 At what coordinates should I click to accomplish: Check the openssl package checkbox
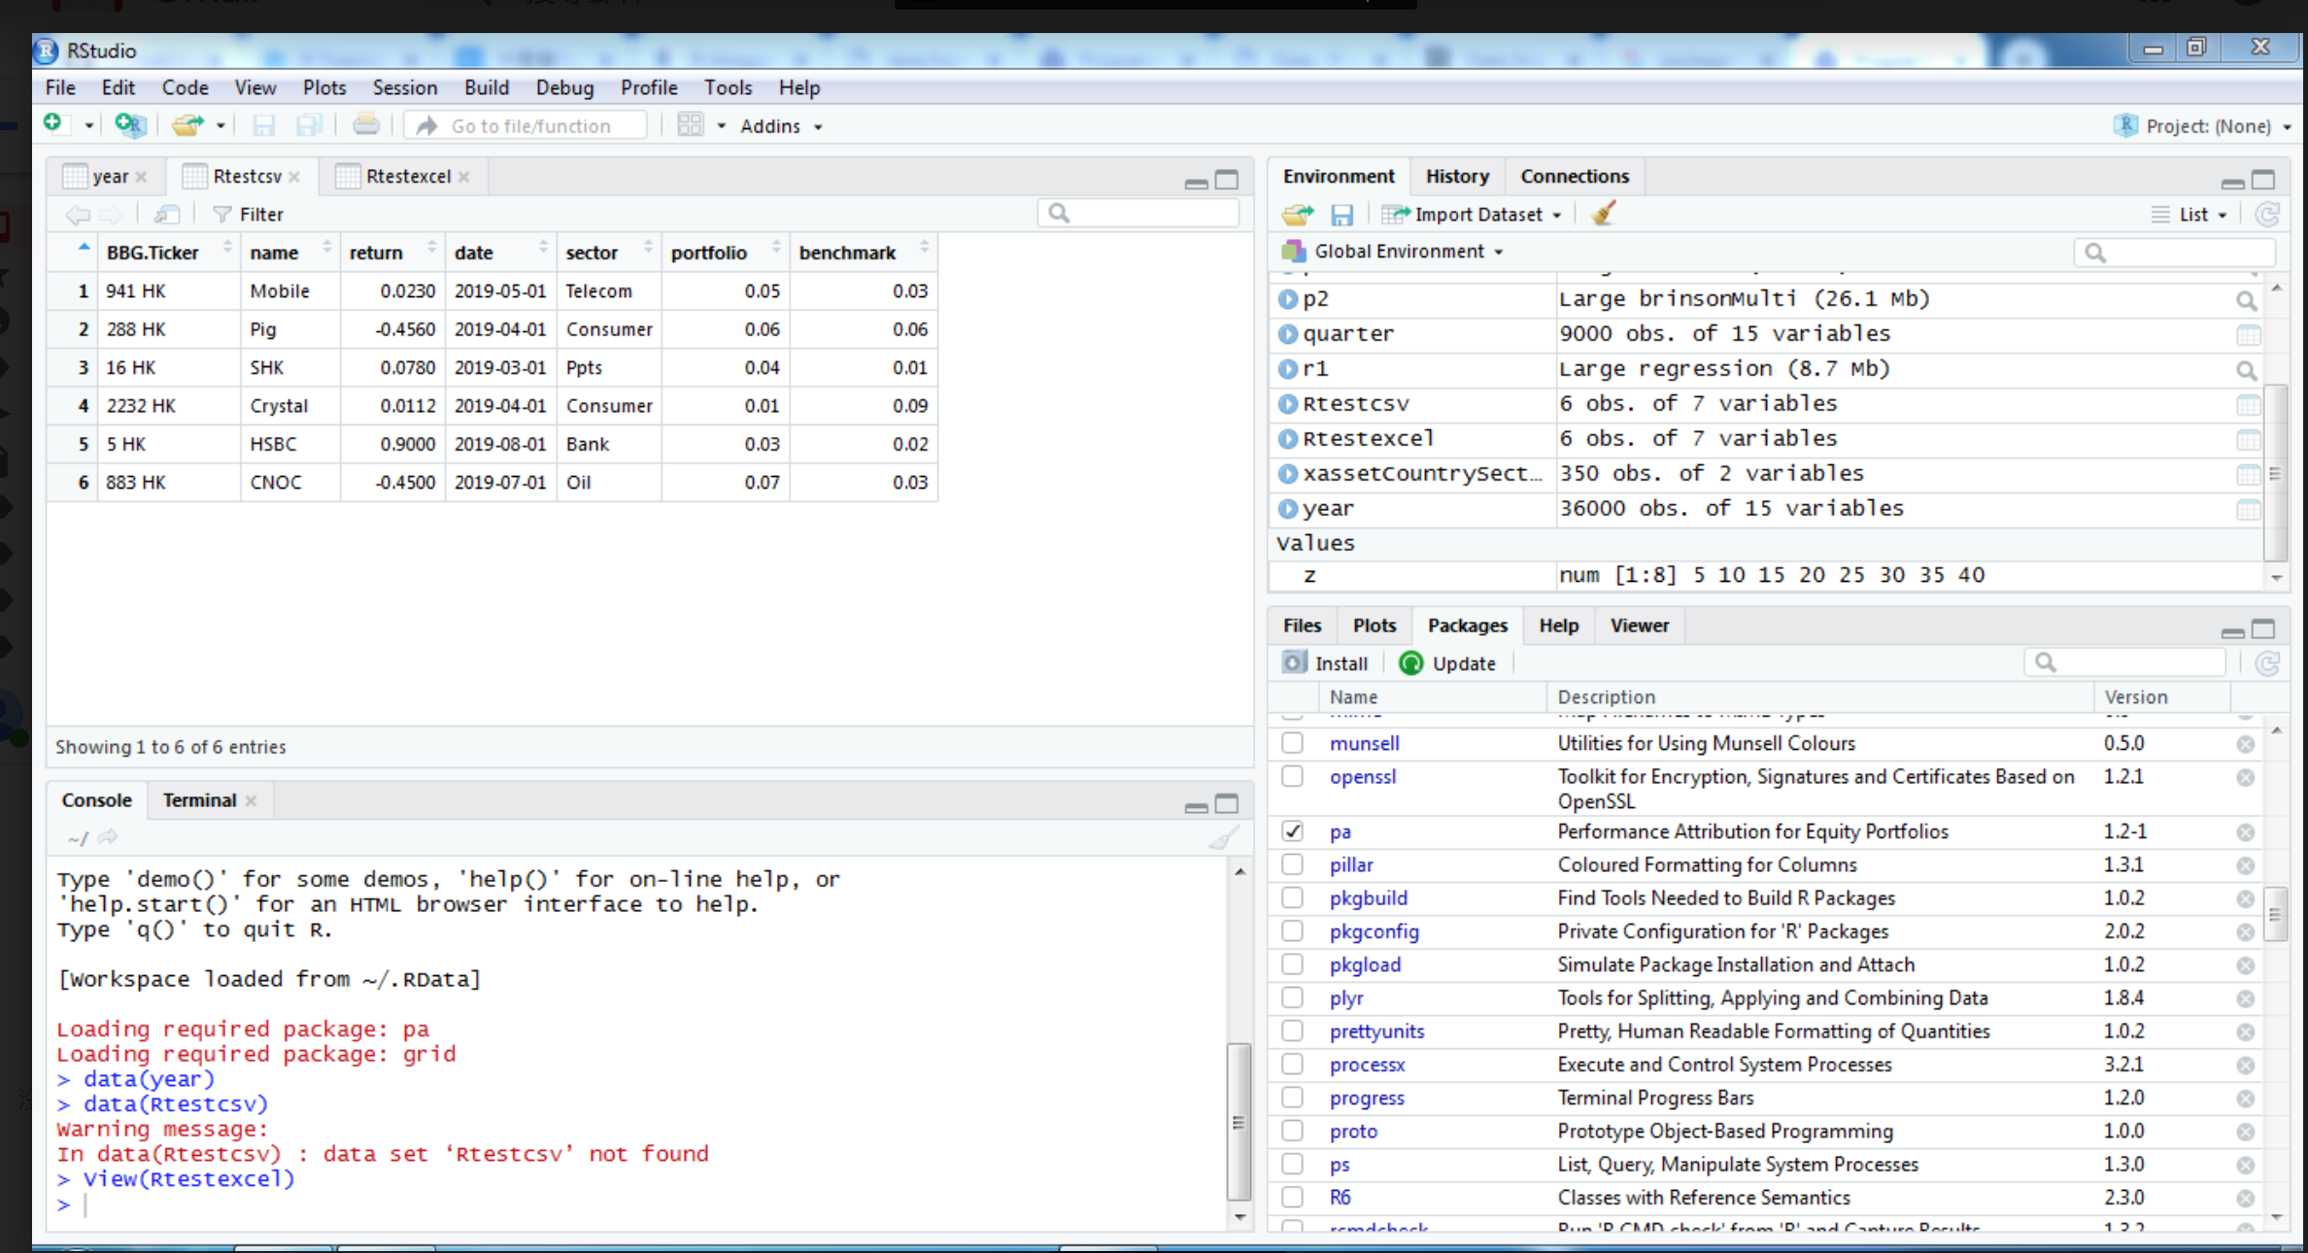tap(1292, 776)
